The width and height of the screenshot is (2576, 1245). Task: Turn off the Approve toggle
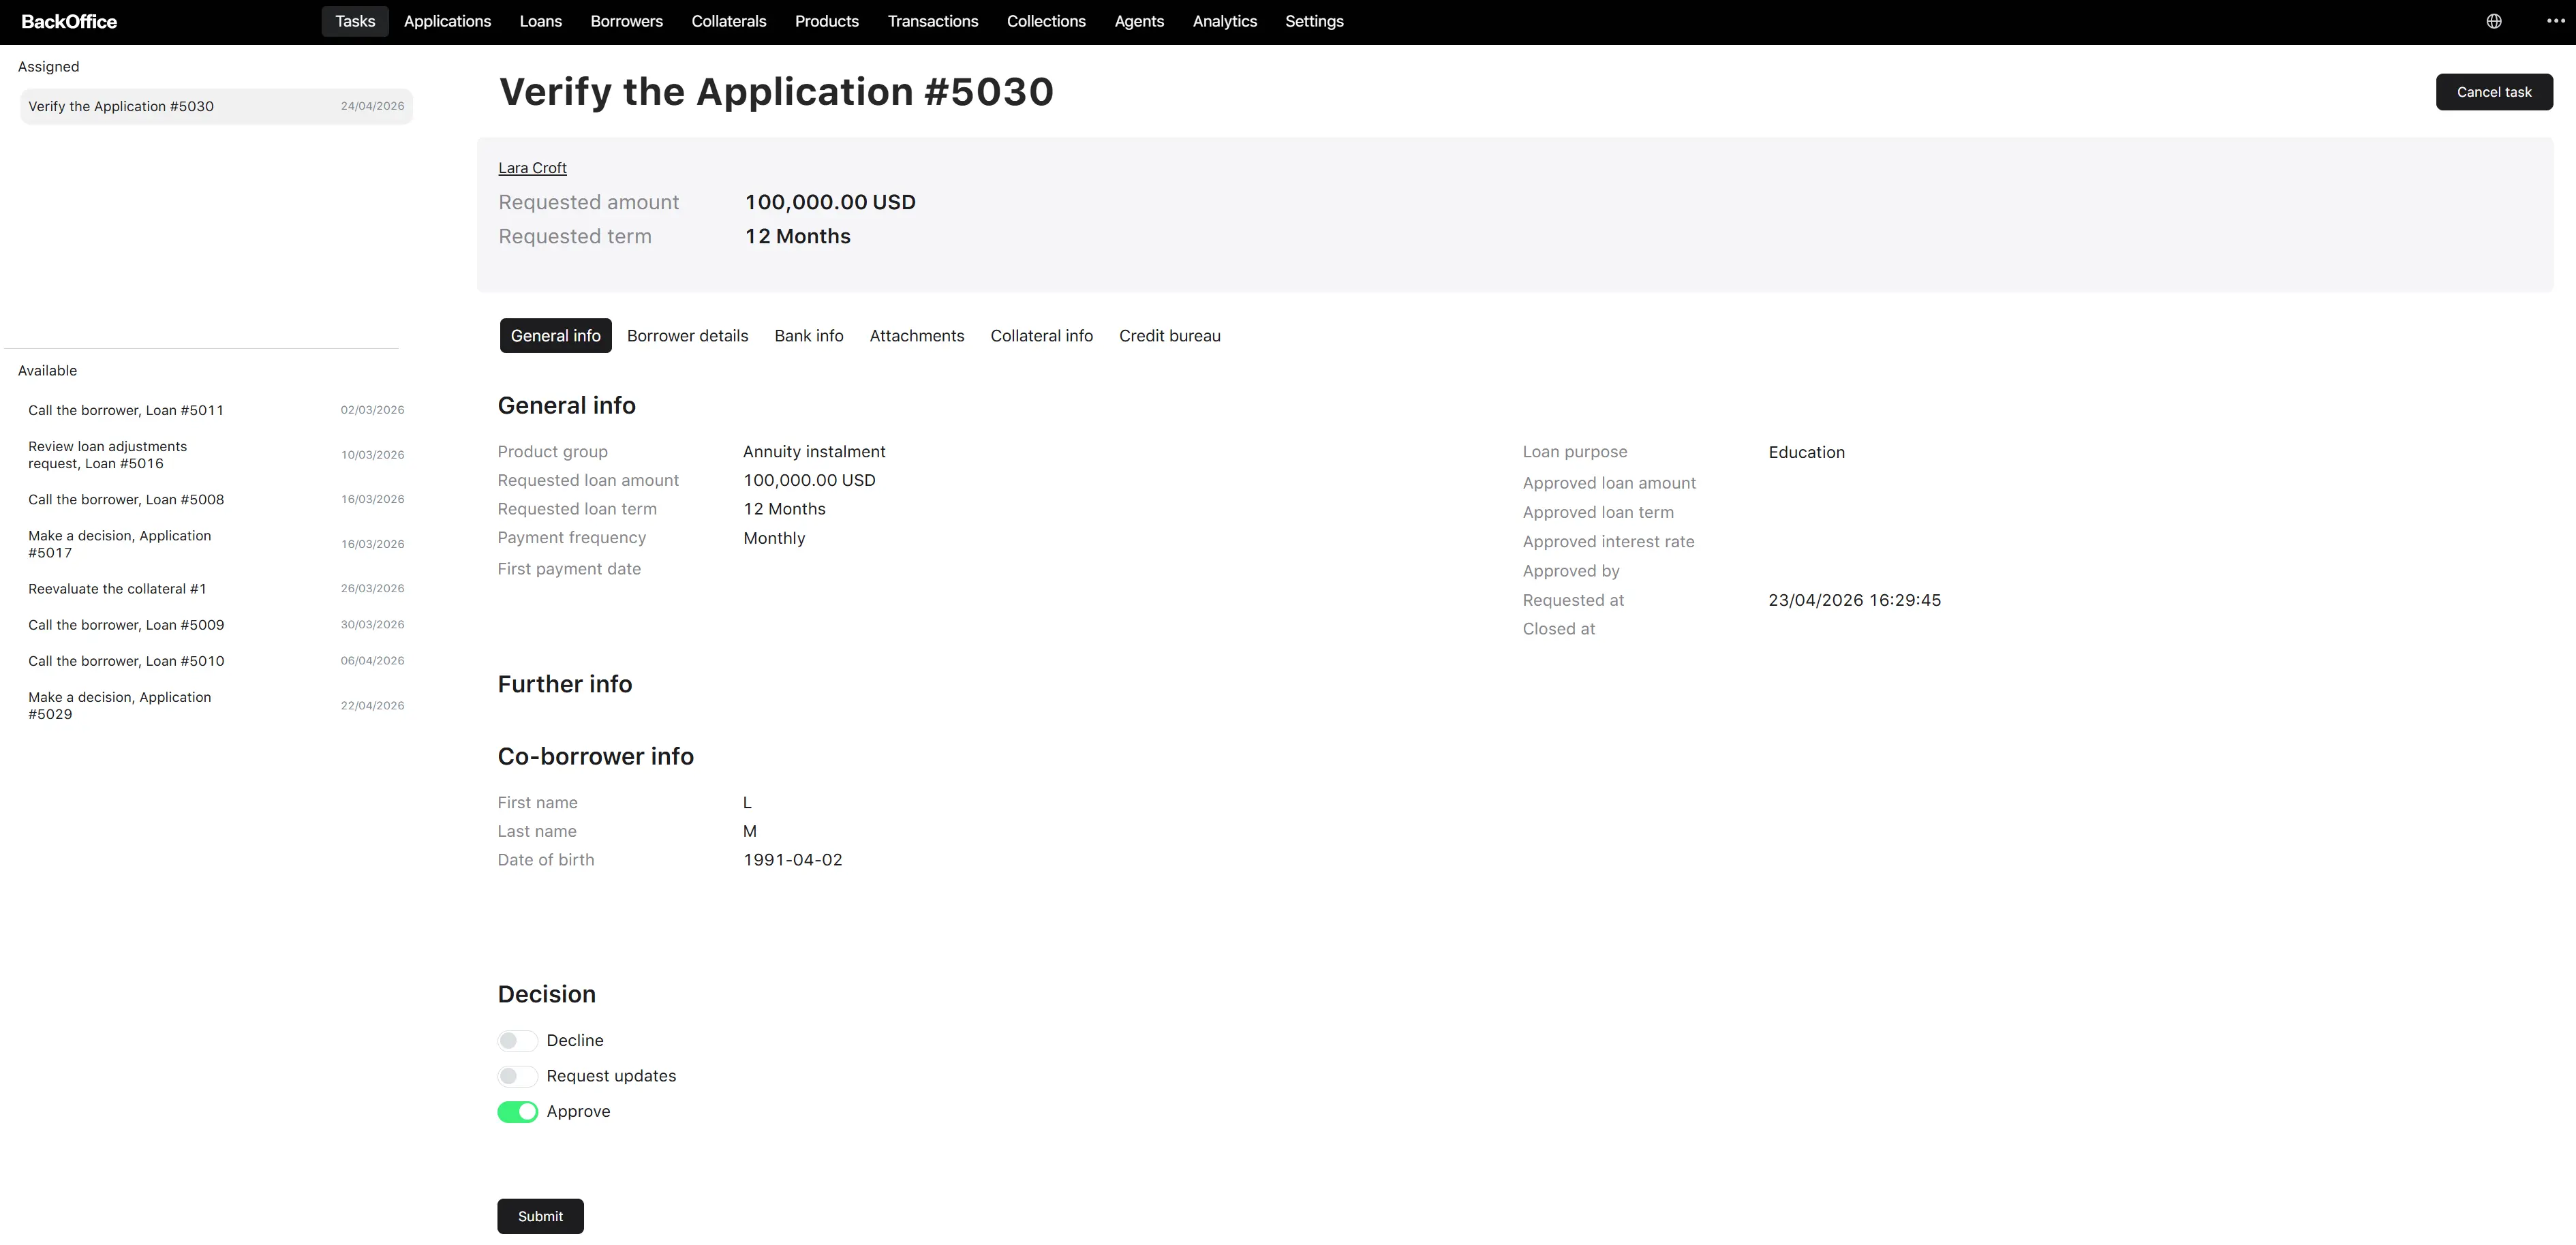click(x=517, y=1112)
